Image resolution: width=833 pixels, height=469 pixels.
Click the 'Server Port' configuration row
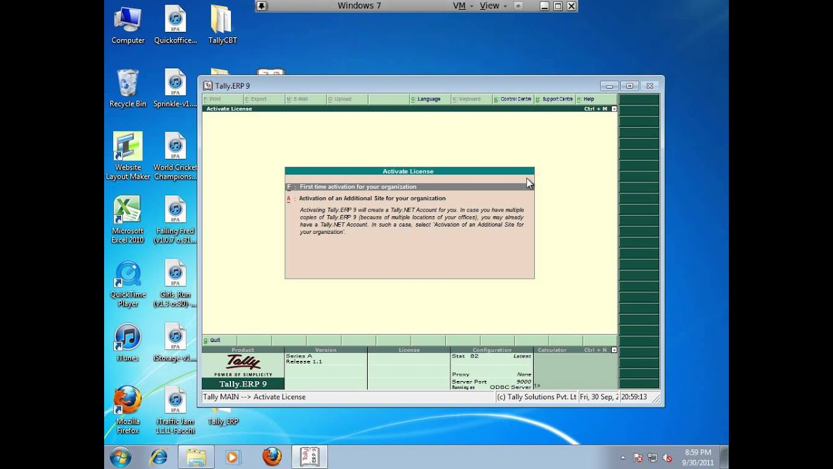[x=491, y=382]
